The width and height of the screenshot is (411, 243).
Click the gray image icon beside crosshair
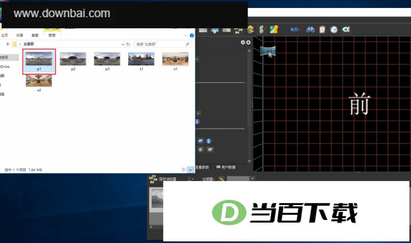[210, 150]
